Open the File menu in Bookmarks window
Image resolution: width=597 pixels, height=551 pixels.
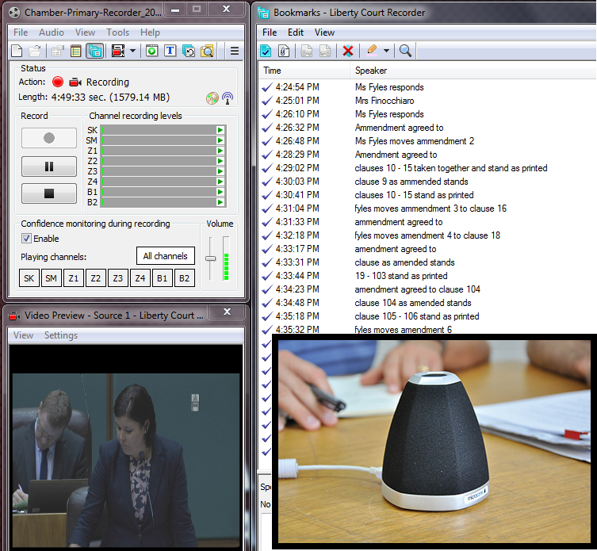[x=270, y=33]
